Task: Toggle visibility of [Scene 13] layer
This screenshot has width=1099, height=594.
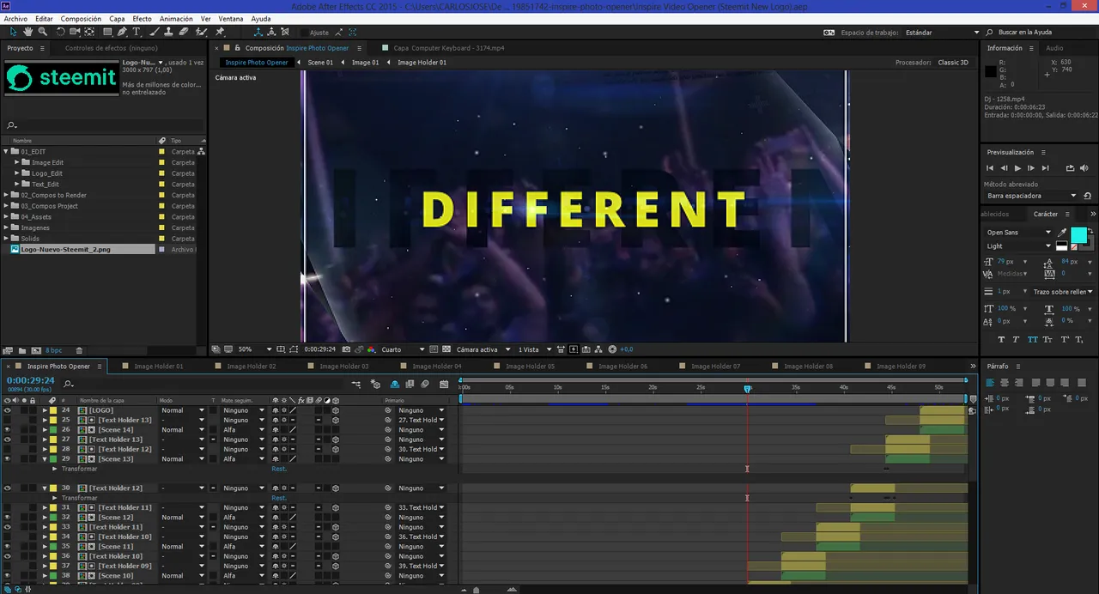Action: click(7, 458)
